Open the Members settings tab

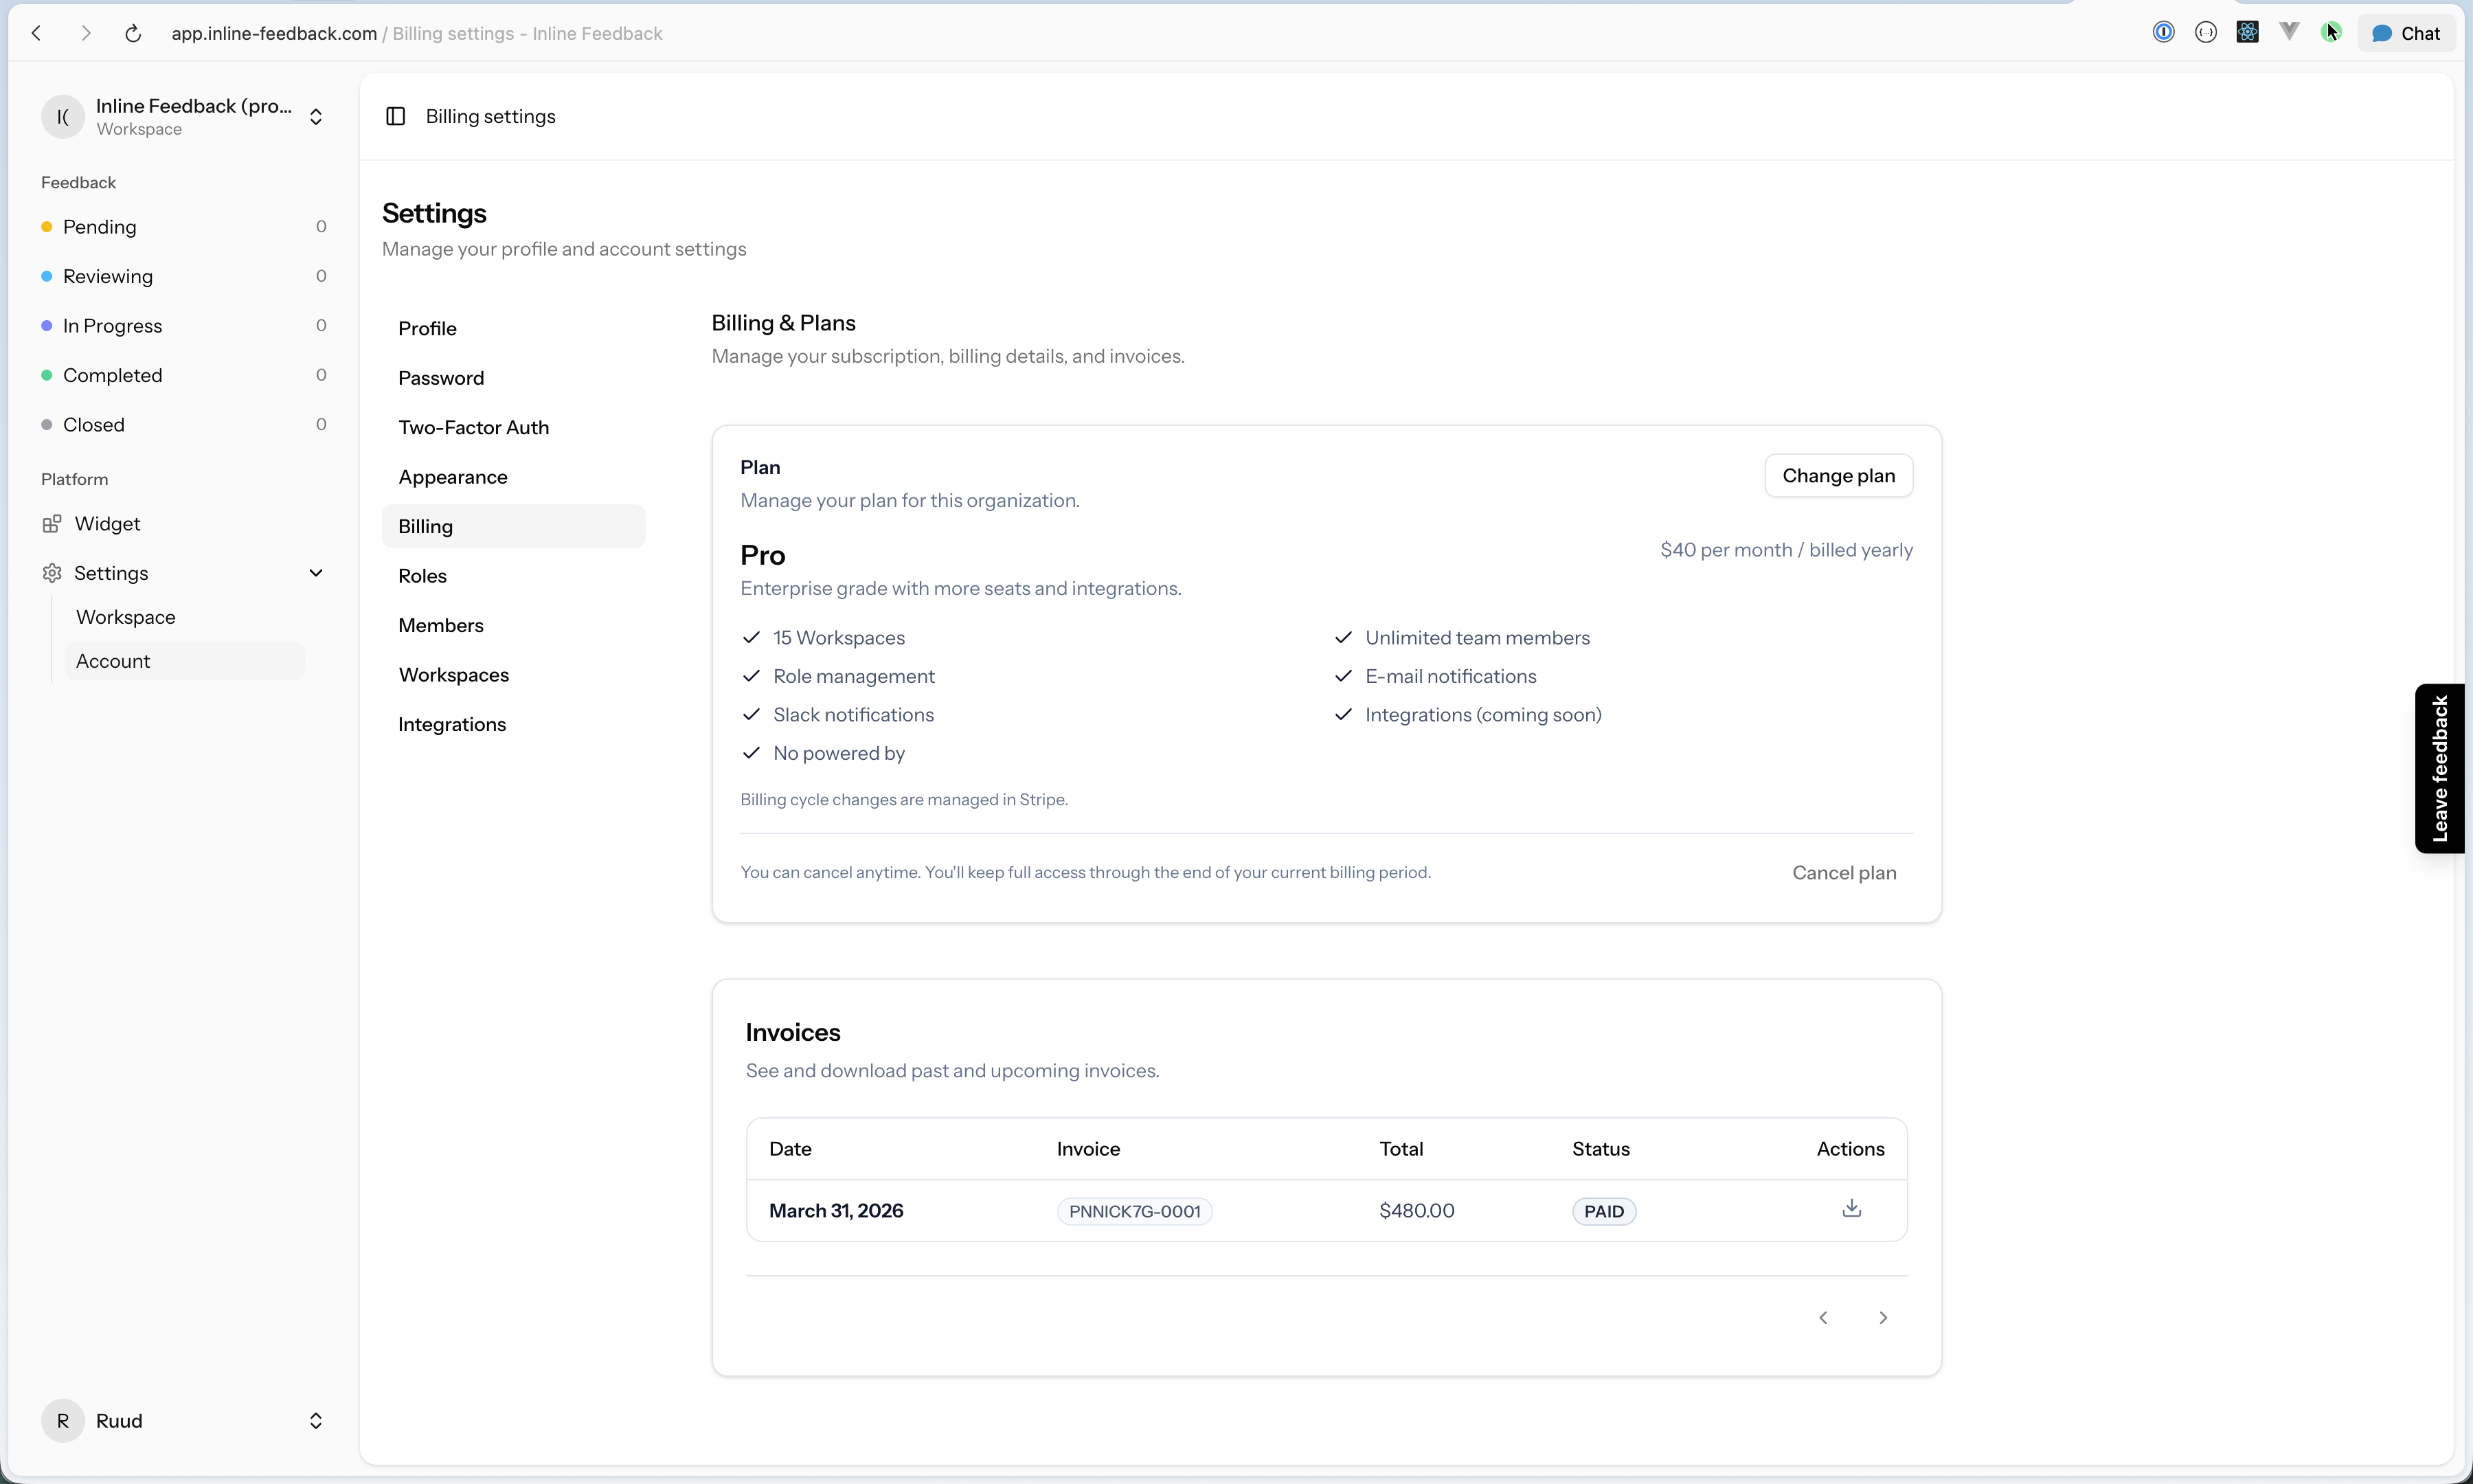(x=514, y=625)
